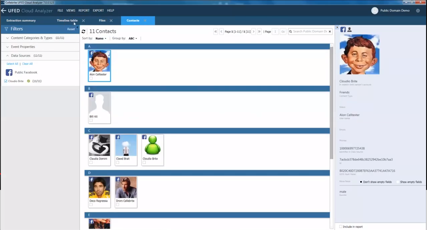The width and height of the screenshot is (427, 230).
Task: Close the Timeline table tab
Action: pos(83,21)
